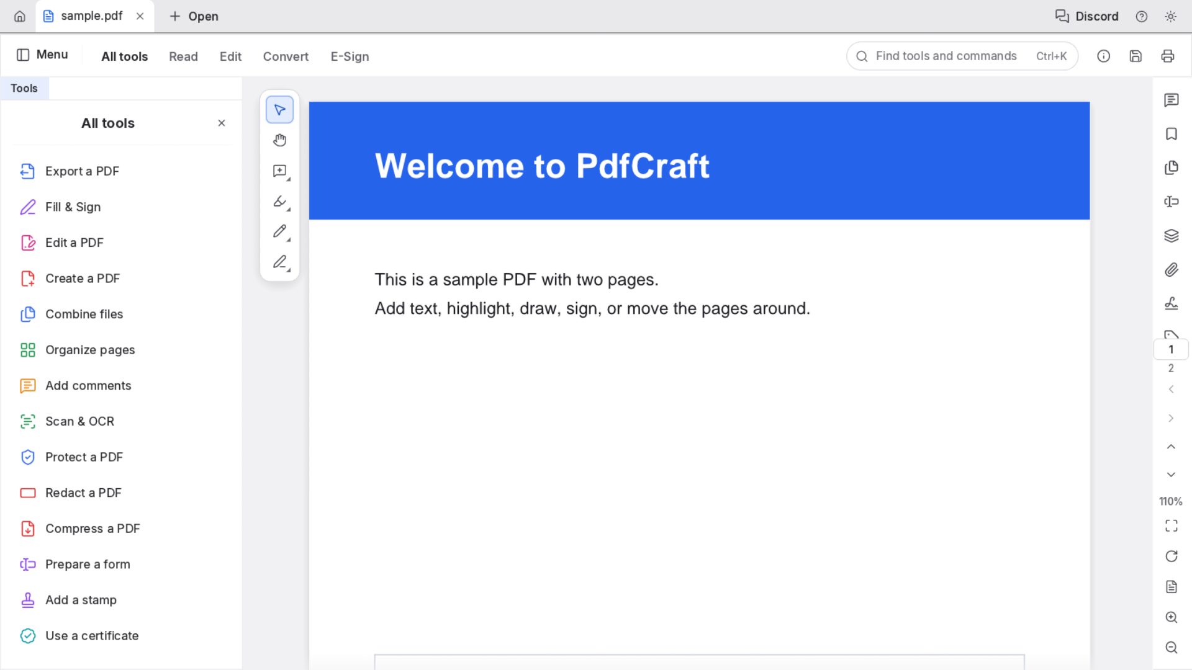Open the page thumbnails panel icon
Image resolution: width=1192 pixels, height=670 pixels.
(x=1171, y=168)
